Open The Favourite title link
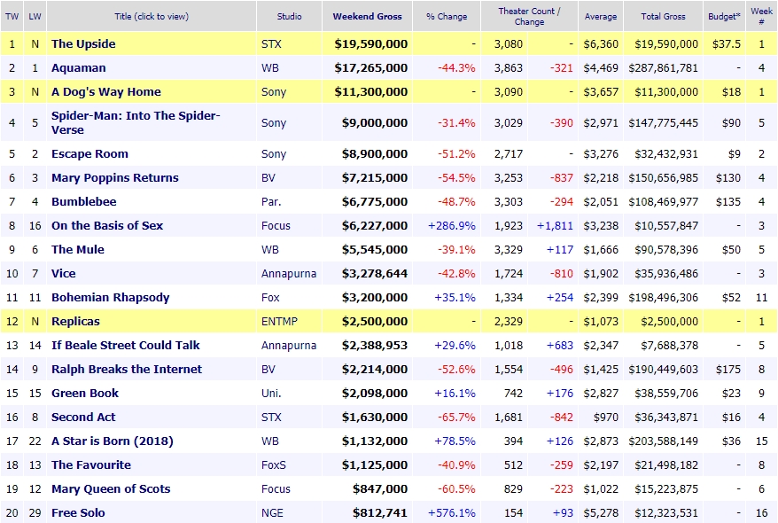This screenshot has width=778, height=523. click(x=91, y=465)
